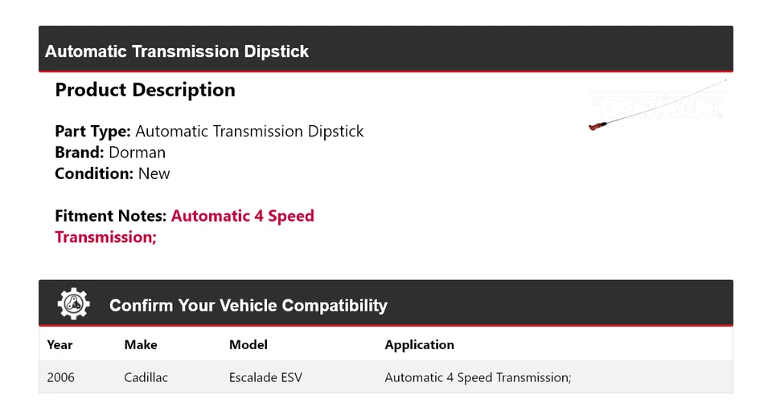Click the Application column header

pos(420,345)
